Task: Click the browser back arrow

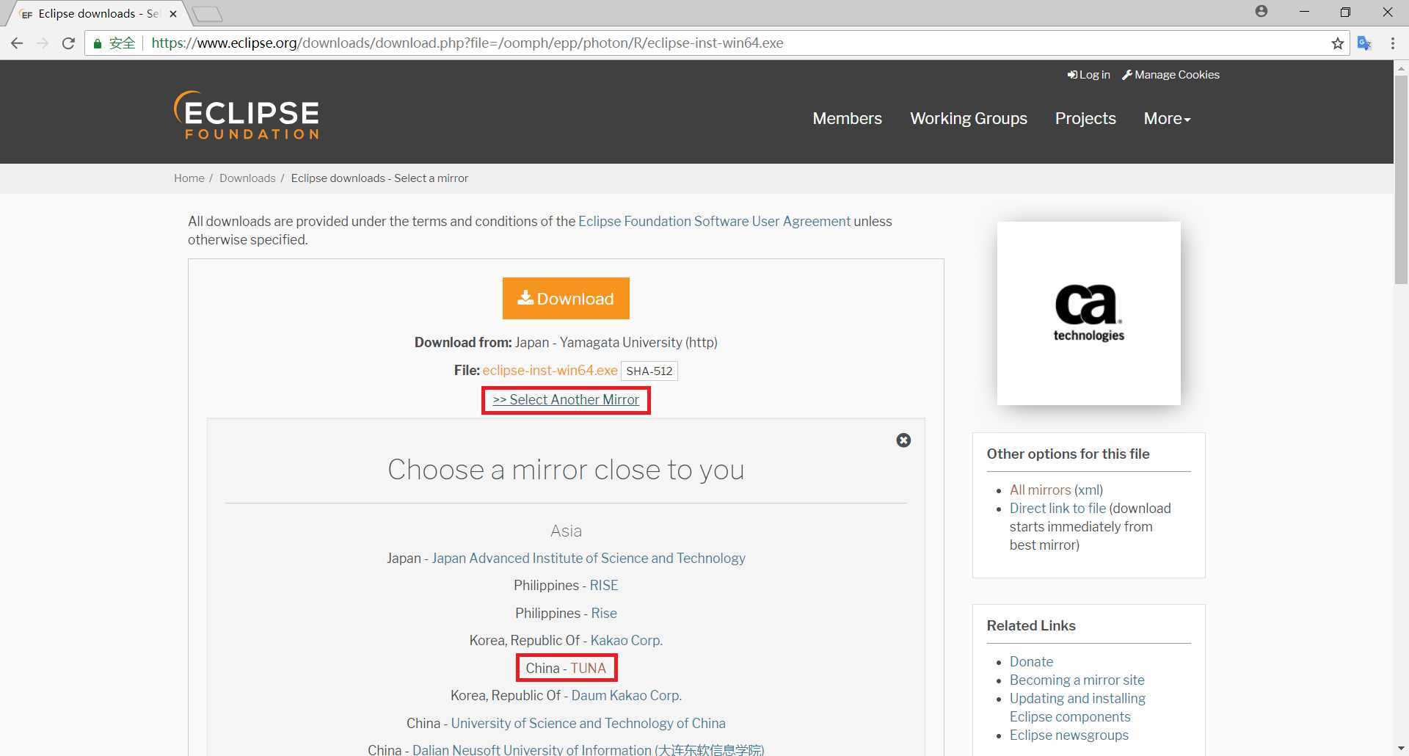Action: 17,43
